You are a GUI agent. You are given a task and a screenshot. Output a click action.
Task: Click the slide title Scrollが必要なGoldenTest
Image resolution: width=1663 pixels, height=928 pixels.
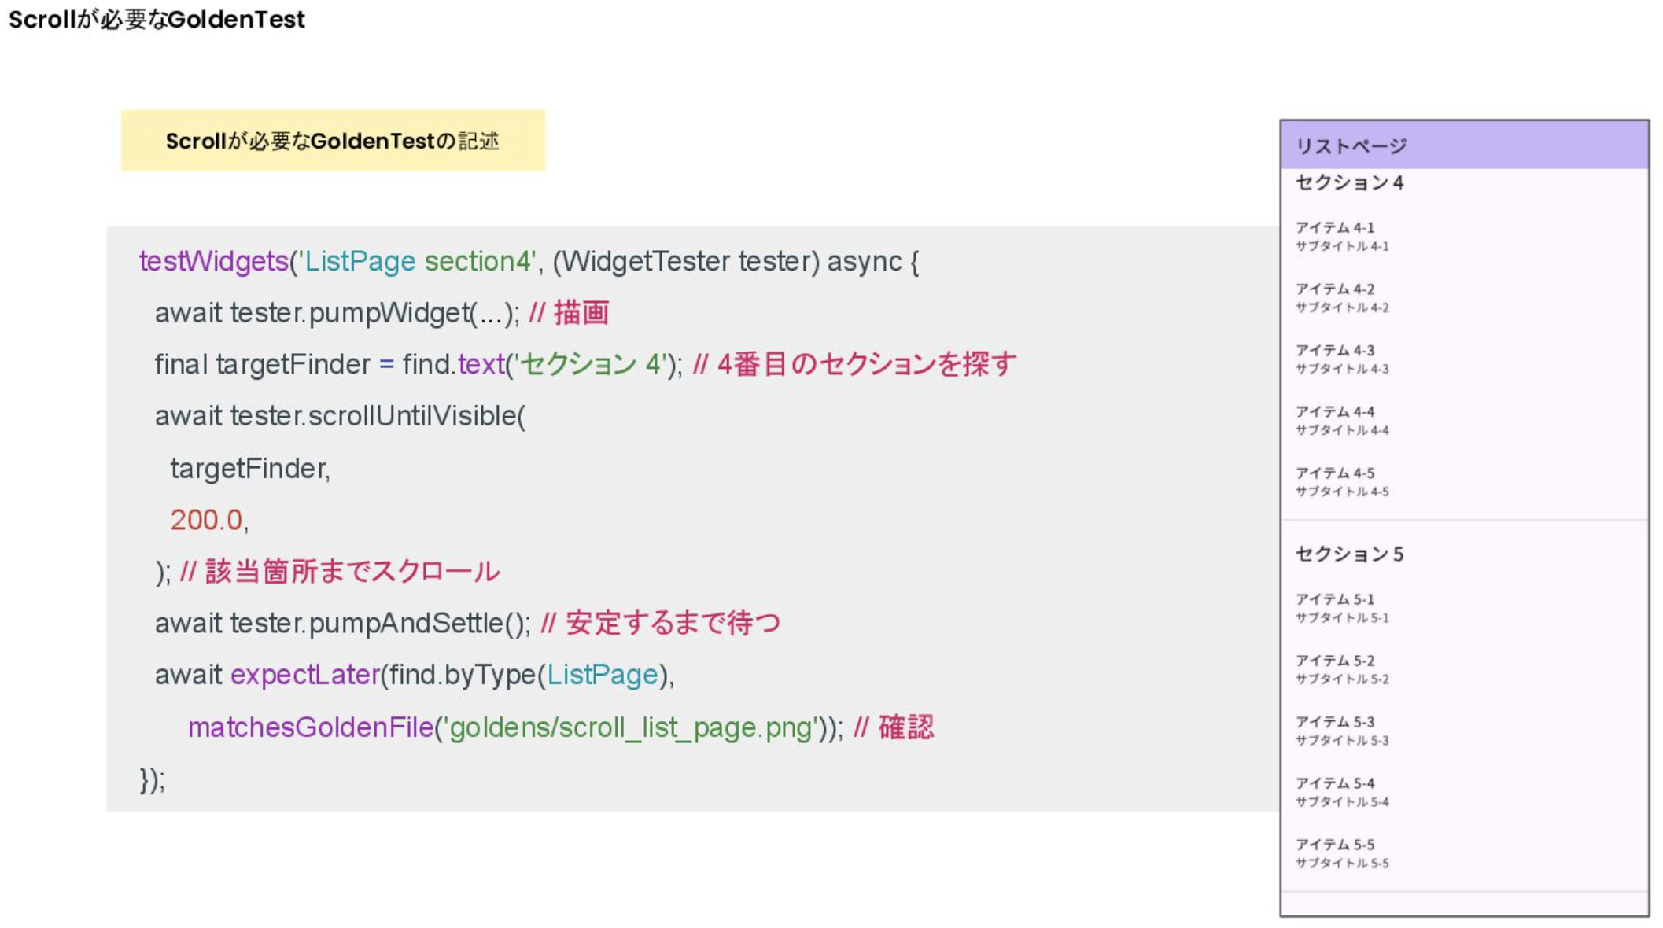(x=157, y=19)
